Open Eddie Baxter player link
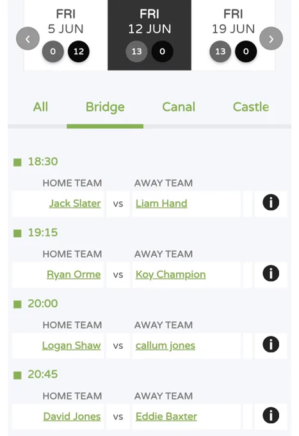The image size is (299, 436). point(166,417)
